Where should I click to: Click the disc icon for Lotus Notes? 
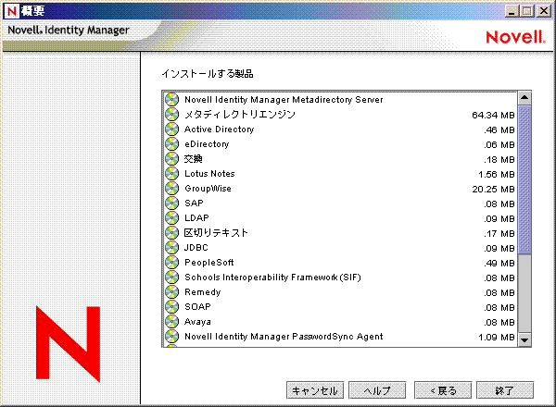[172, 174]
